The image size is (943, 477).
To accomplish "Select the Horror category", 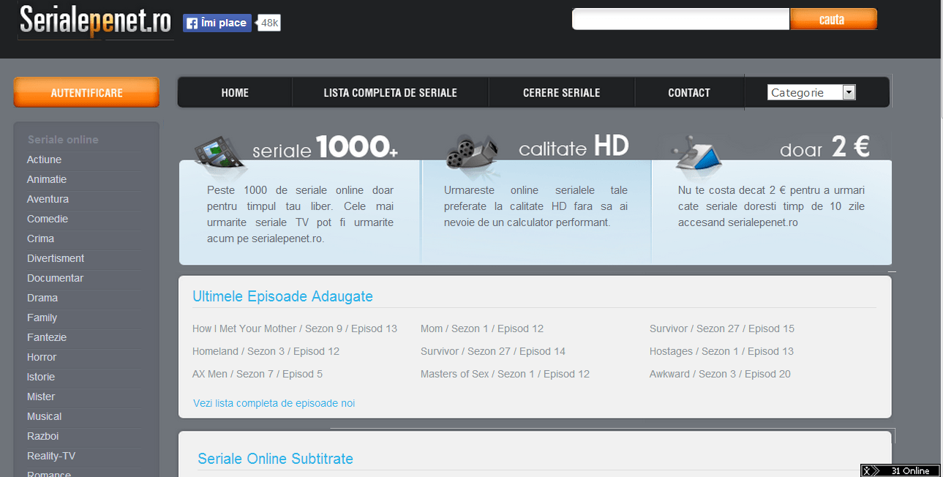I will 42,357.
